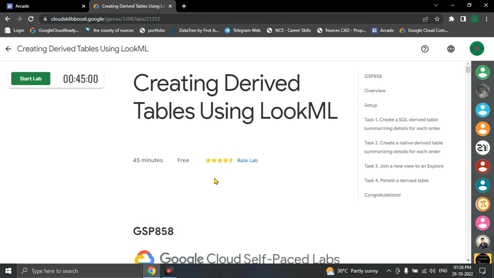Expand the tab search dropdown arrow
Screen dimensions: 494x278
click(x=436, y=5)
